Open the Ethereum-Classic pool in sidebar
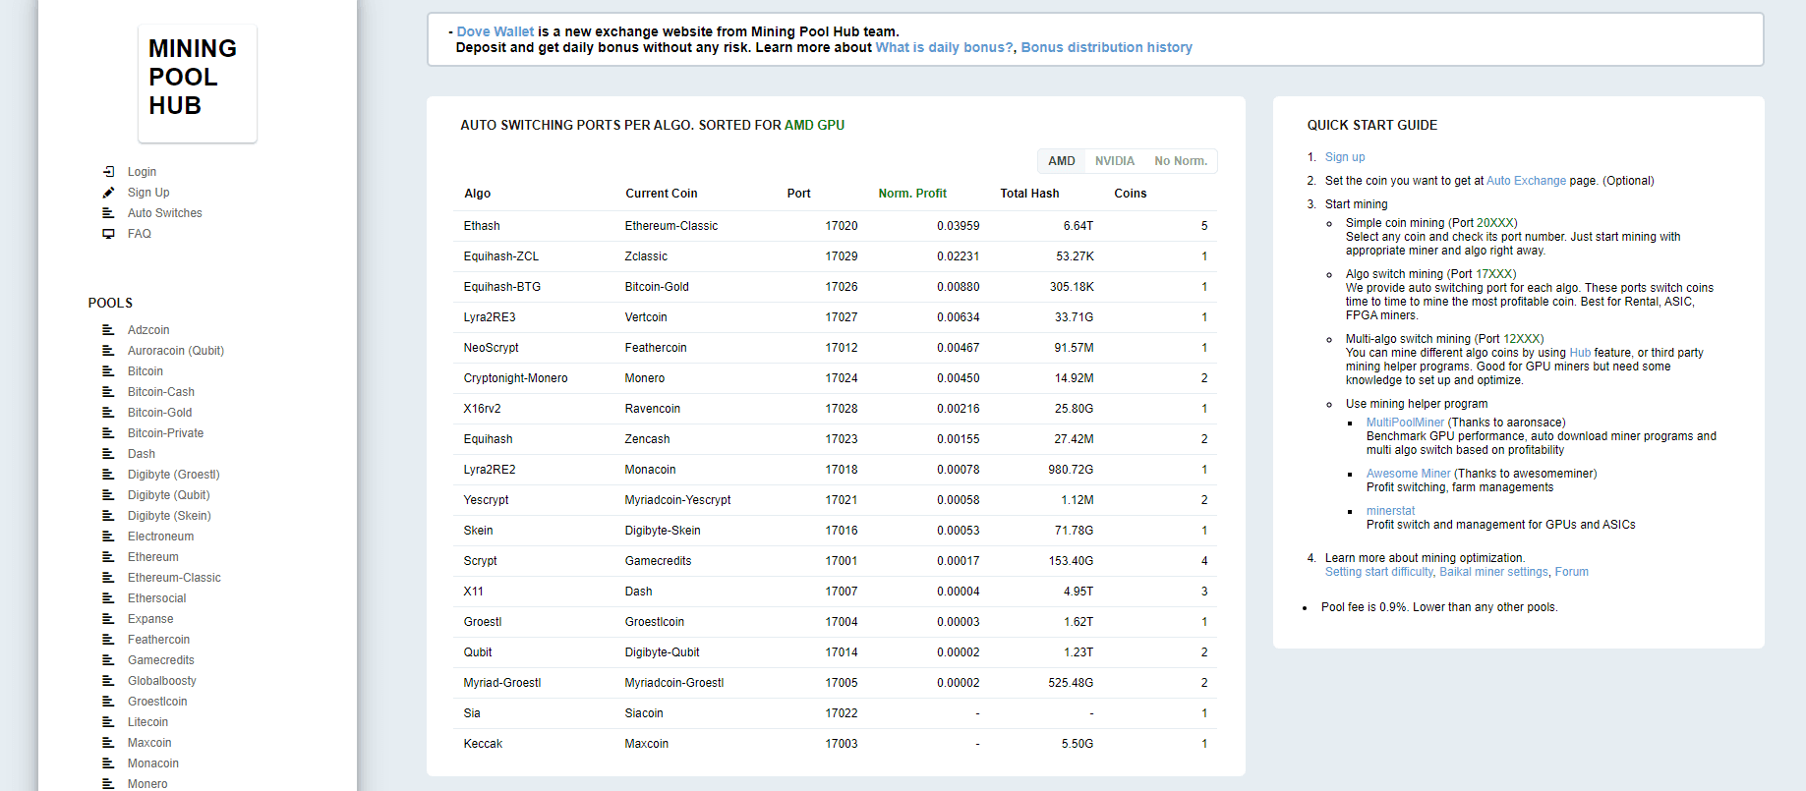1806x791 pixels. (x=174, y=578)
